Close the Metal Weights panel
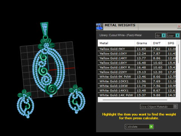 pyautogui.click(x=179, y=26)
